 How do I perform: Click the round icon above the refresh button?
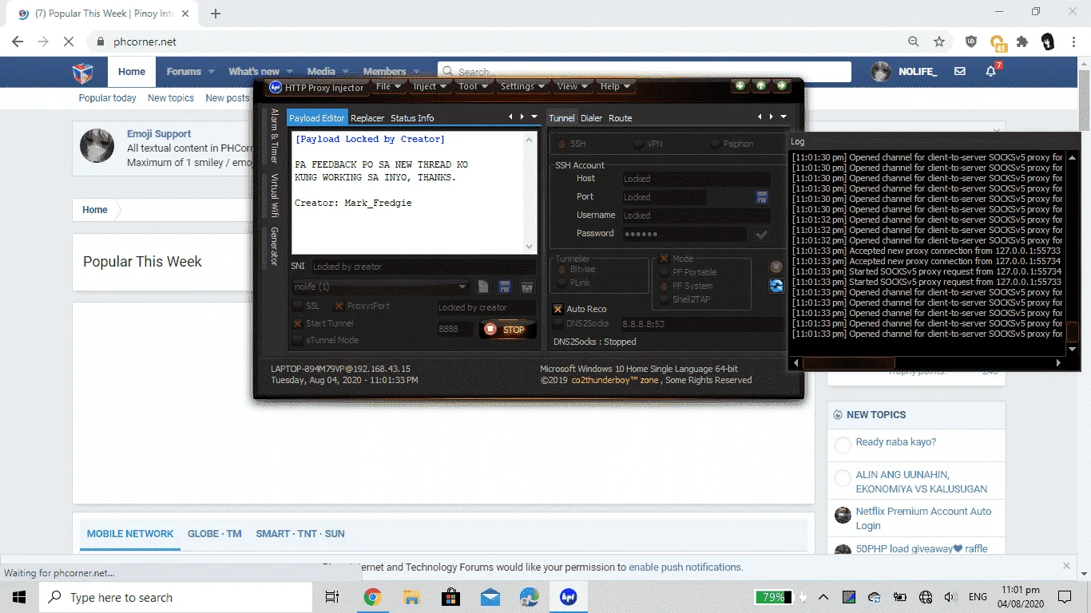[776, 267]
